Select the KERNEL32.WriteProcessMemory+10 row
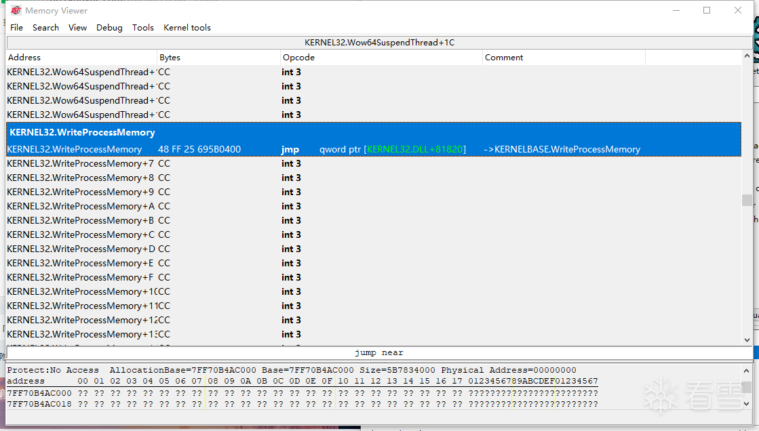The width and height of the screenshot is (759, 431). [373, 291]
